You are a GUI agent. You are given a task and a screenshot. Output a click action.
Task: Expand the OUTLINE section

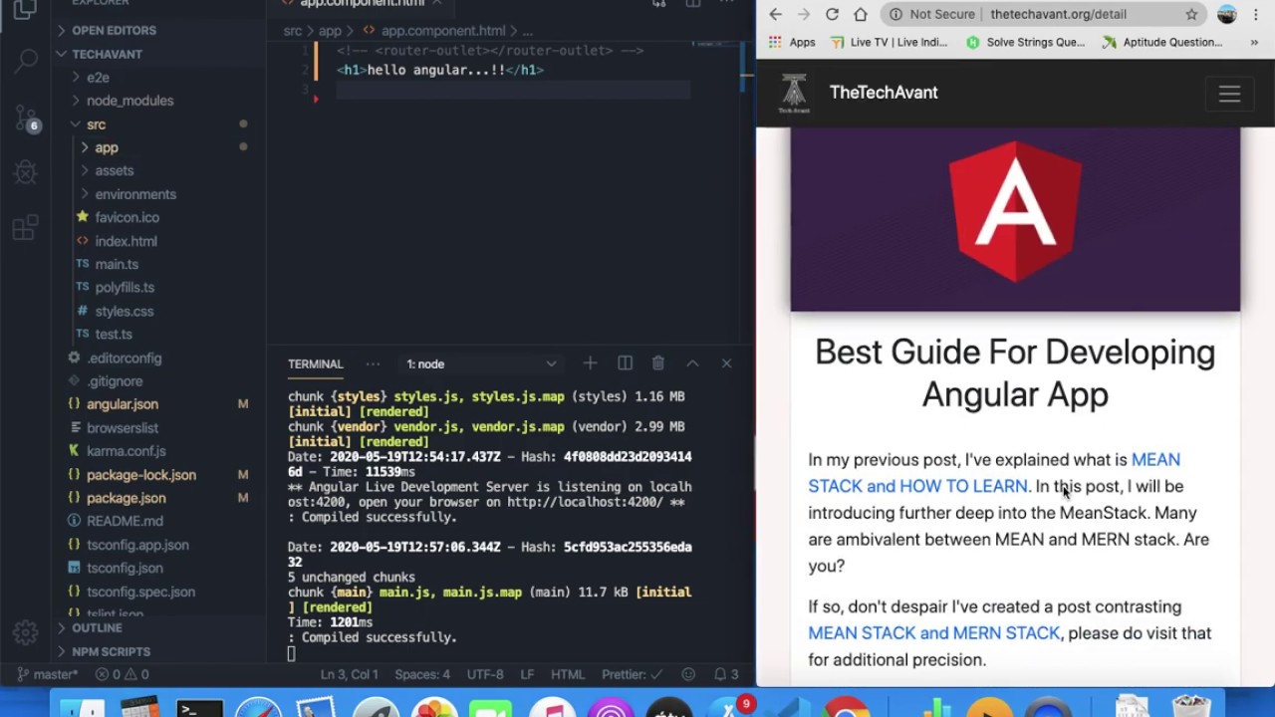click(x=97, y=628)
